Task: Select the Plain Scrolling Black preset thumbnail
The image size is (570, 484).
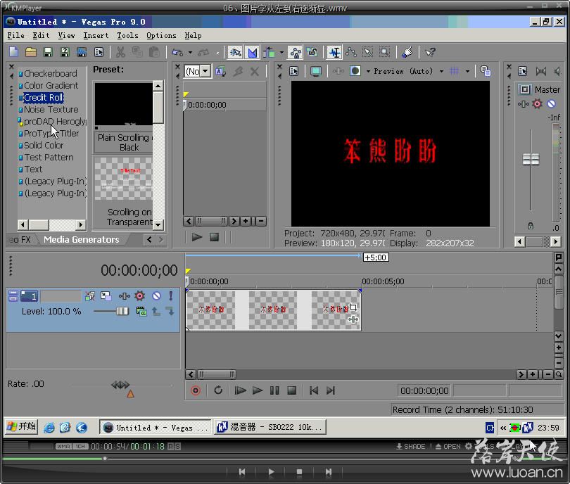Action: pos(124,104)
